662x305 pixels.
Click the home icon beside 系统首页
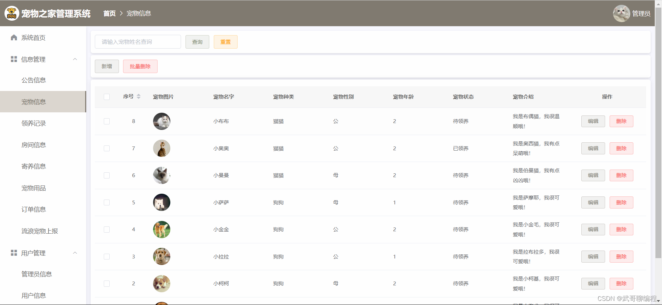pyautogui.click(x=14, y=38)
